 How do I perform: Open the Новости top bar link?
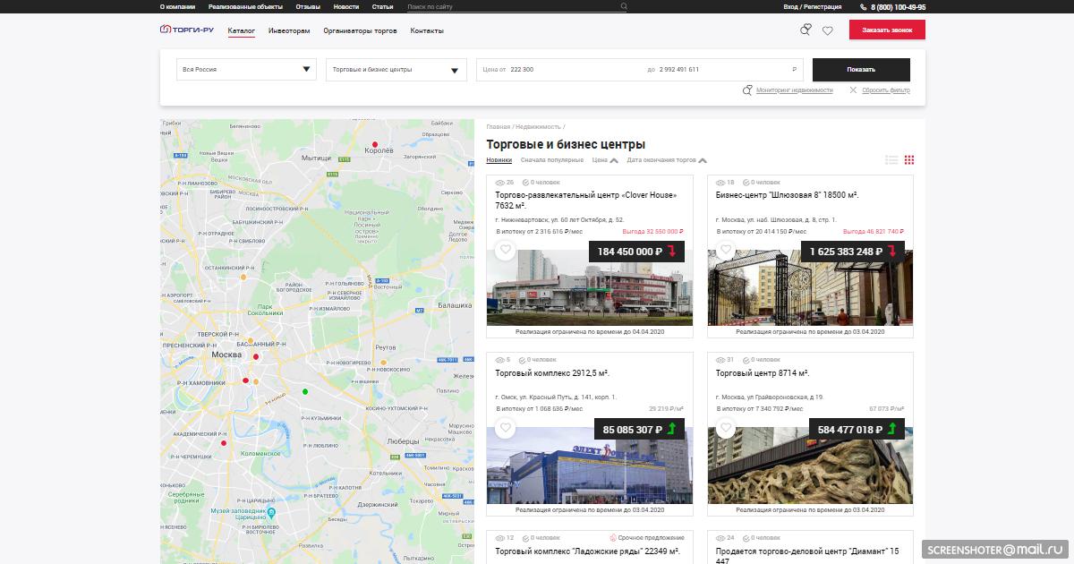[346, 6]
